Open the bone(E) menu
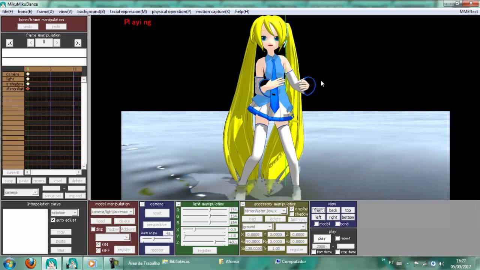The width and height of the screenshot is (480, 270). point(25,12)
